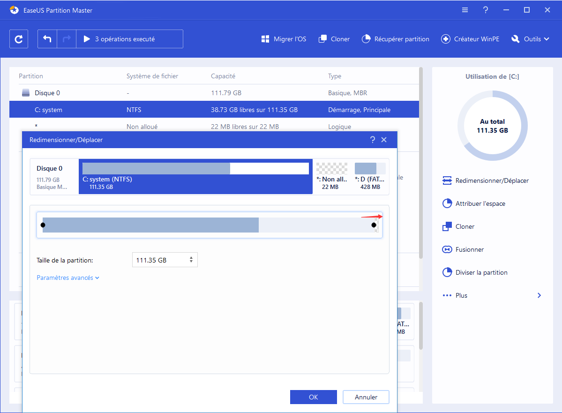Click the Partition column header
This screenshot has height=413, width=562.
[x=31, y=76]
